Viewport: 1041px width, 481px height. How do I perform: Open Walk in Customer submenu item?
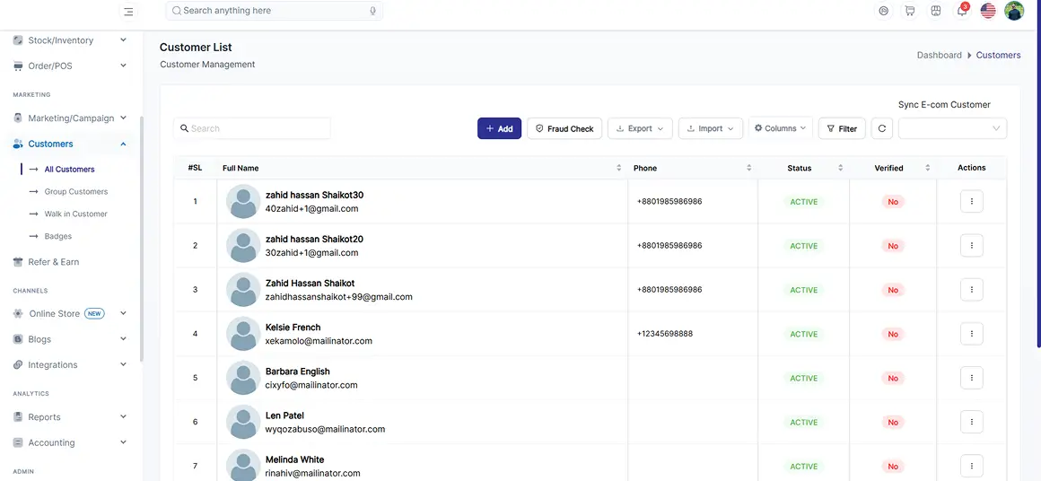coord(75,214)
